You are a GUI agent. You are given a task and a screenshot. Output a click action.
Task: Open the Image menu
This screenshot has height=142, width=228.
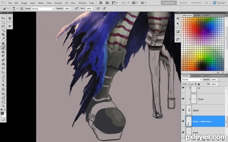(x=24, y=3)
